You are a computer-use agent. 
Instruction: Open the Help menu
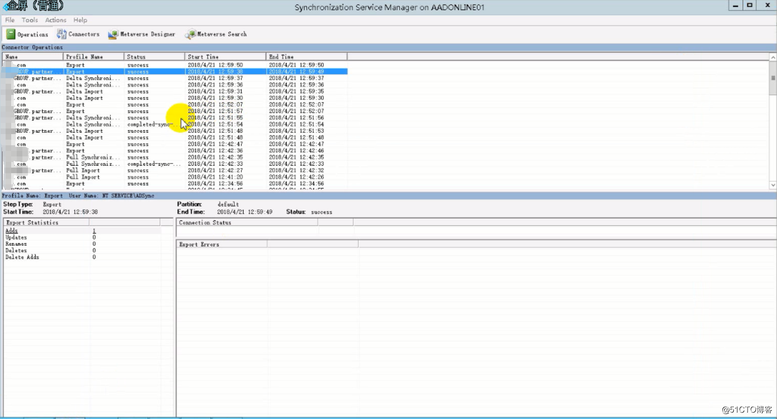[80, 20]
